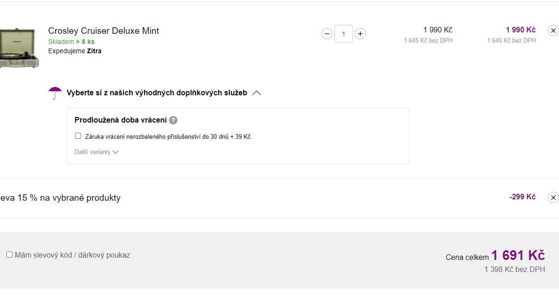The image size is (559, 302).
Task: Remove Crosley Cruiser Deluxe Mint from cart
Action: [553, 31]
